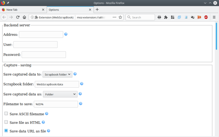
Task: Edit the Filename to save field
Action: (x=56, y=104)
